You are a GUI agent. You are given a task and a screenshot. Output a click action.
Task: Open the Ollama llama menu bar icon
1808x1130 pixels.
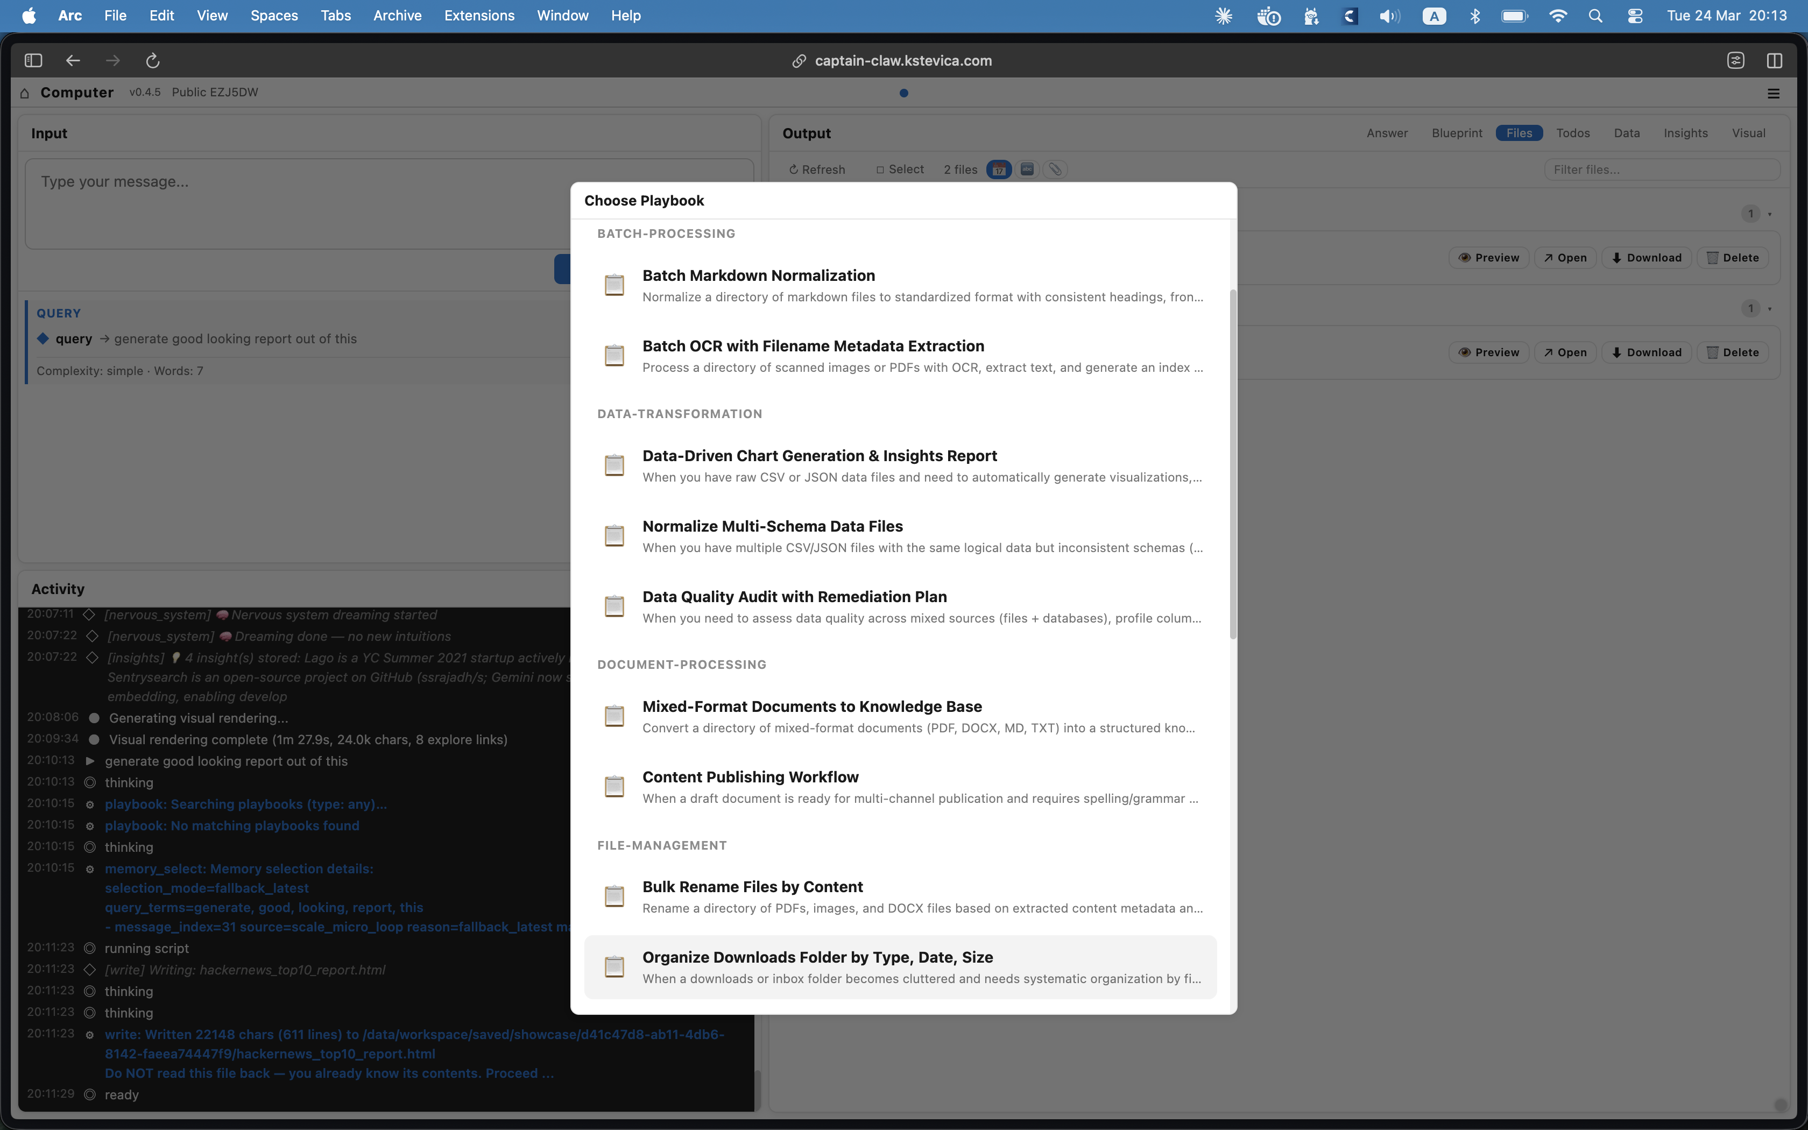(x=1310, y=16)
